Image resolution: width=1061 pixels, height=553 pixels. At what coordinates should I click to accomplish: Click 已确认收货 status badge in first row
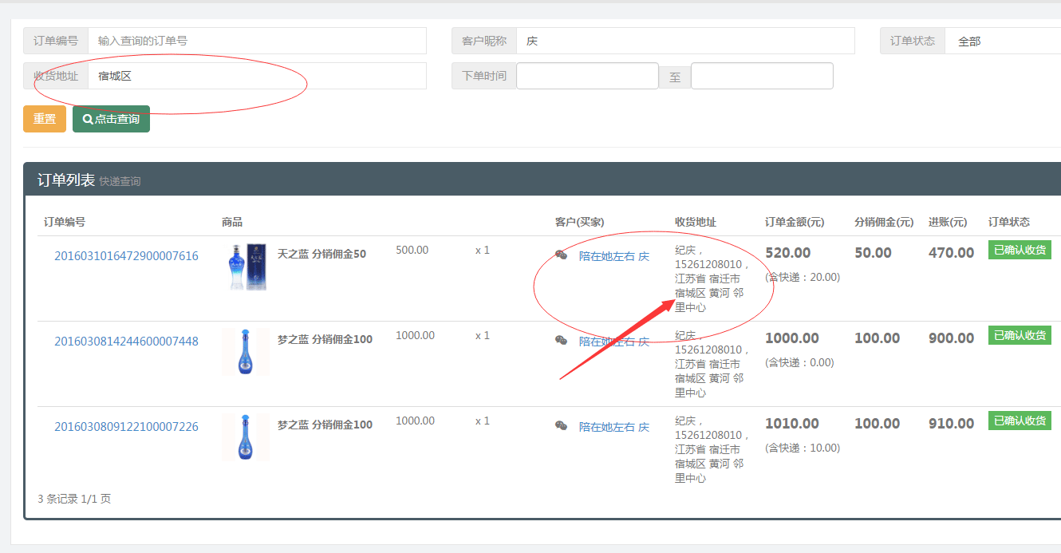[x=1020, y=250]
